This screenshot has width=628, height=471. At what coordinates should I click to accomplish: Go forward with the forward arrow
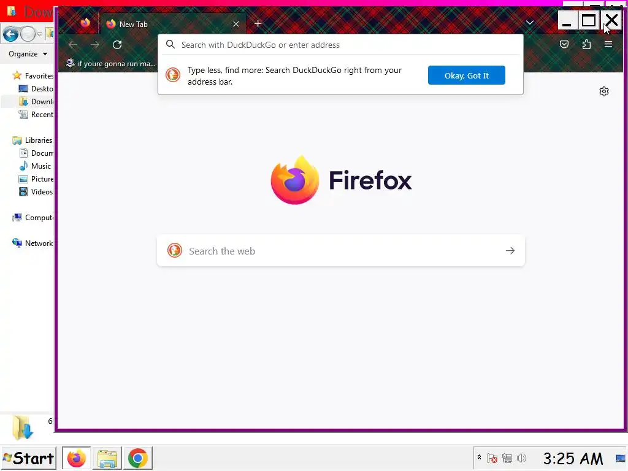[x=95, y=45]
